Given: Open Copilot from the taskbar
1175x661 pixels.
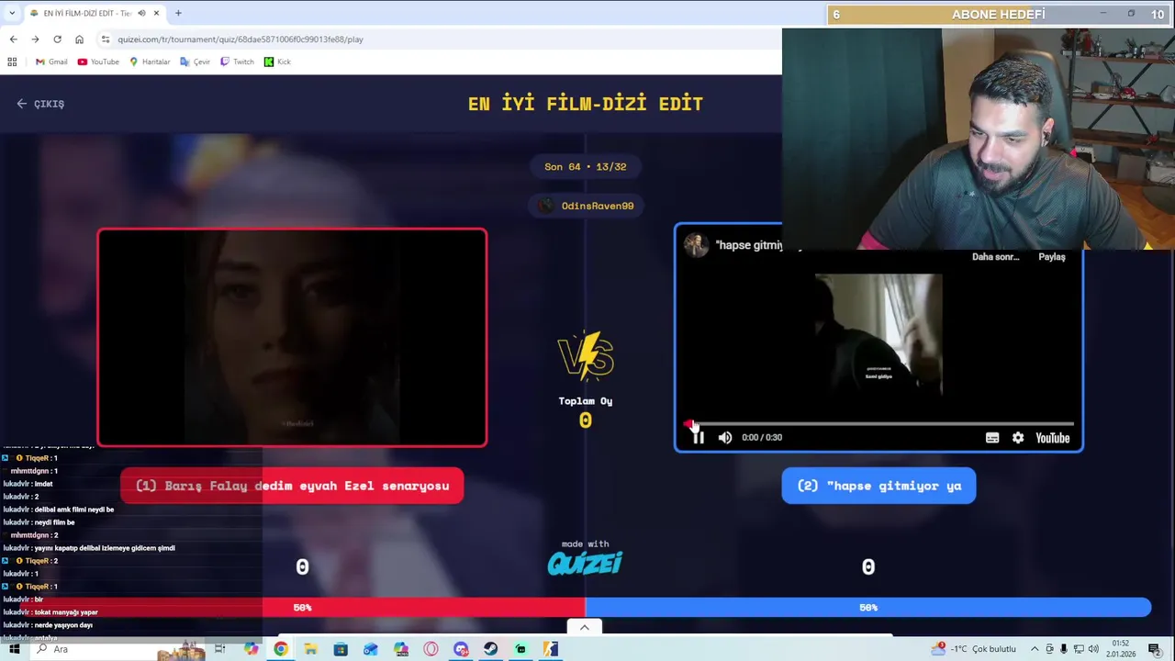Looking at the screenshot, I should pos(251,649).
